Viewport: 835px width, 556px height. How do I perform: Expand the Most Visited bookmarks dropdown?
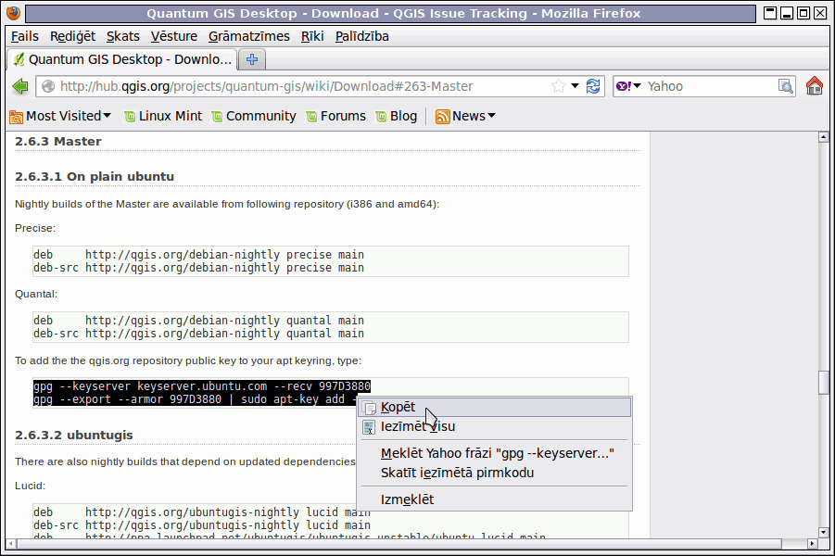pos(107,116)
